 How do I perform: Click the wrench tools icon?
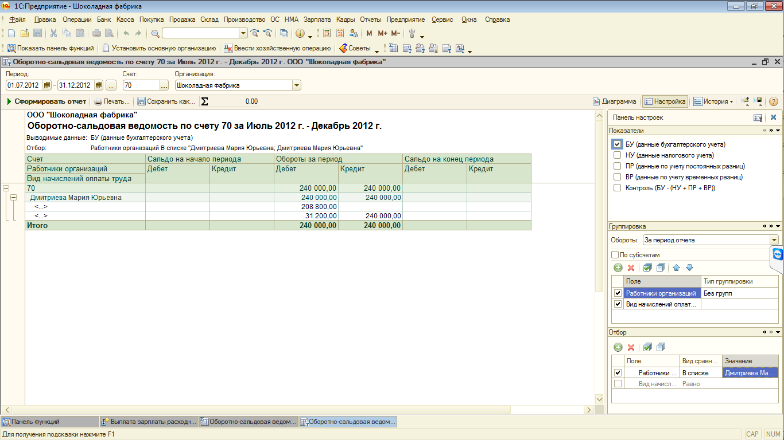412,33
